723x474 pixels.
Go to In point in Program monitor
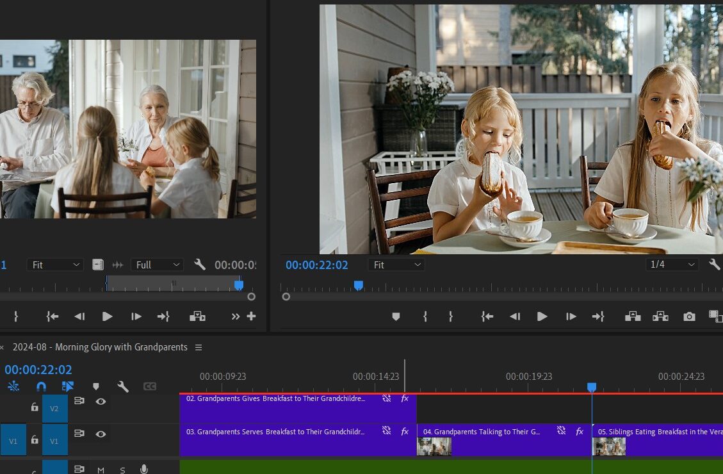[487, 316]
